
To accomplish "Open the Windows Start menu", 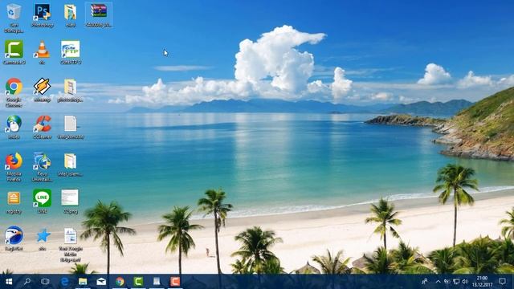I will [x=9, y=282].
